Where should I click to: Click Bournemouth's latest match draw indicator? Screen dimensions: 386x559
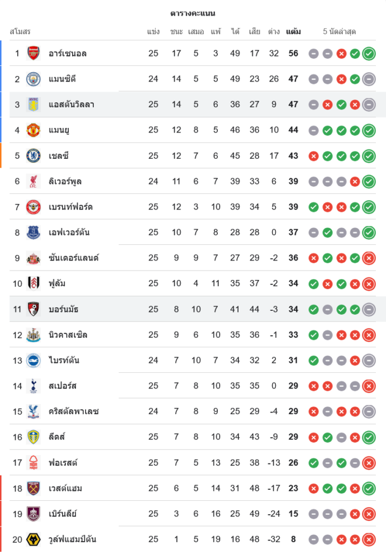tap(369, 309)
